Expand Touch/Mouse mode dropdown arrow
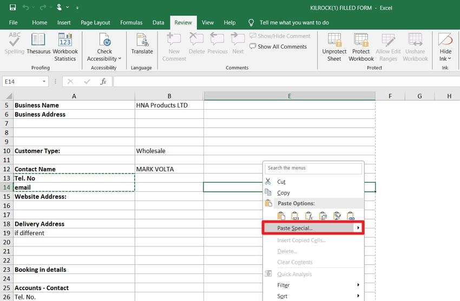This screenshot has width=460, height=301. pyautogui.click(x=68, y=8)
